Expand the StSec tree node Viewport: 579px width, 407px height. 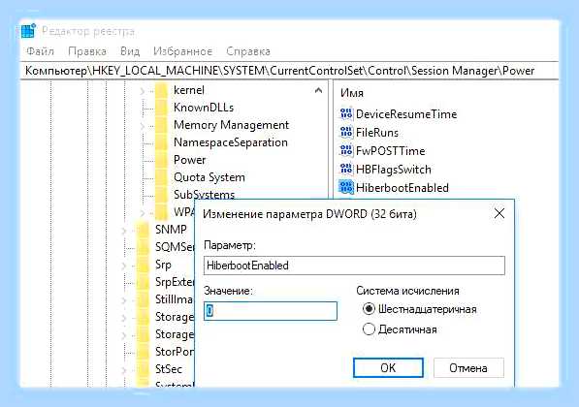pos(124,369)
